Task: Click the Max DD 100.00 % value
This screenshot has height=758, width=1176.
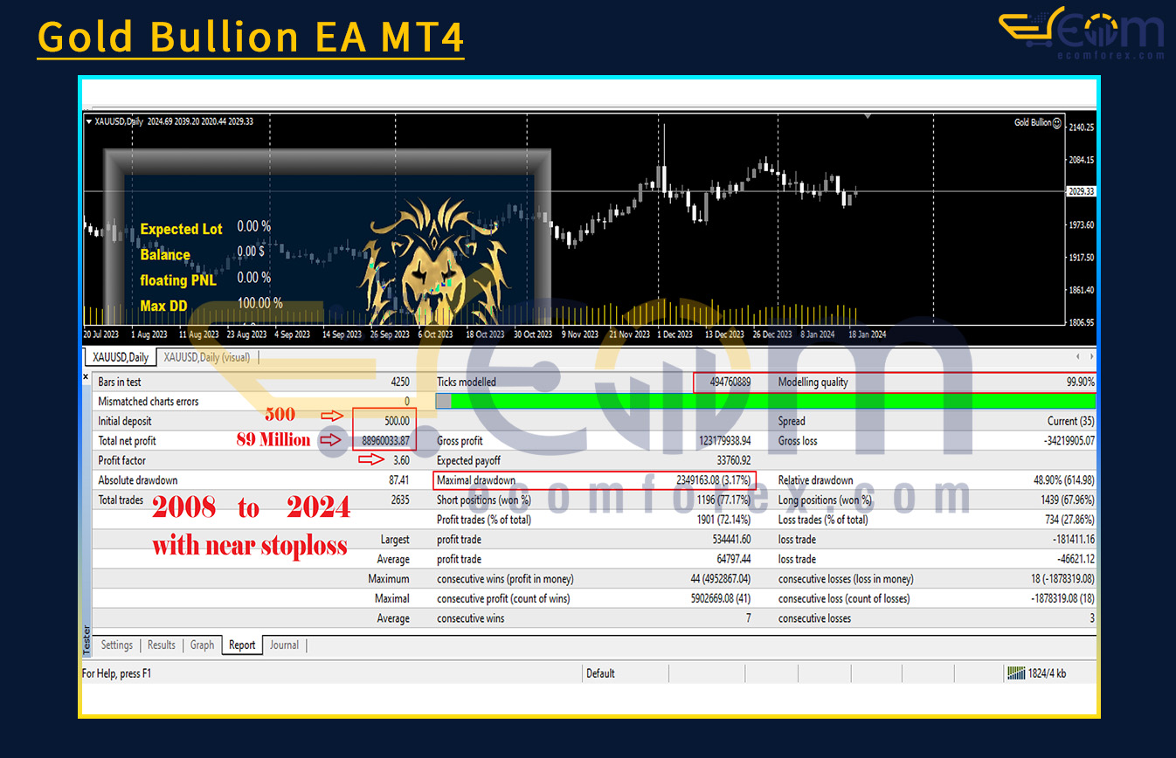Action: (259, 303)
